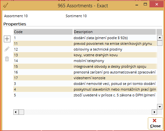Select row 17 'videoherní konzole'
The width and height of the screenshot is (165, 131).
85,78
